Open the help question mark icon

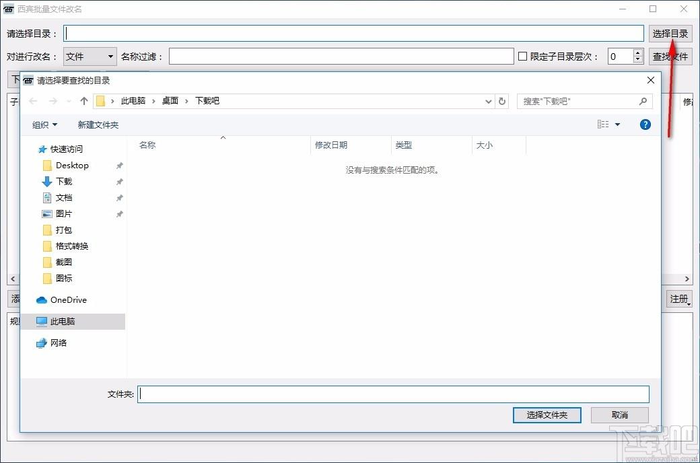[x=645, y=124]
